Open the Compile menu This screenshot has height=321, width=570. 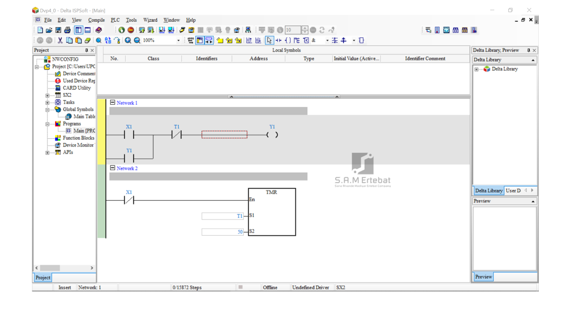[96, 20]
